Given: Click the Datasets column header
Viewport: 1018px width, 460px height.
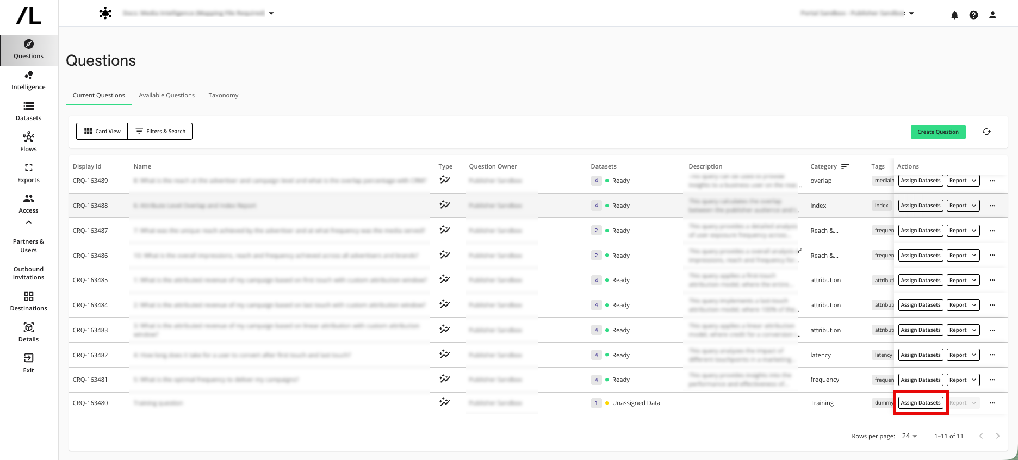Looking at the screenshot, I should pos(604,166).
